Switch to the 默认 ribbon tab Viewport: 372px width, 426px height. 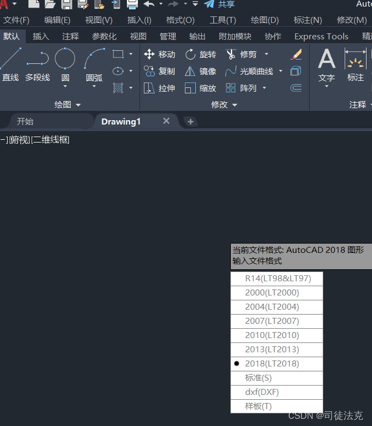(x=11, y=37)
